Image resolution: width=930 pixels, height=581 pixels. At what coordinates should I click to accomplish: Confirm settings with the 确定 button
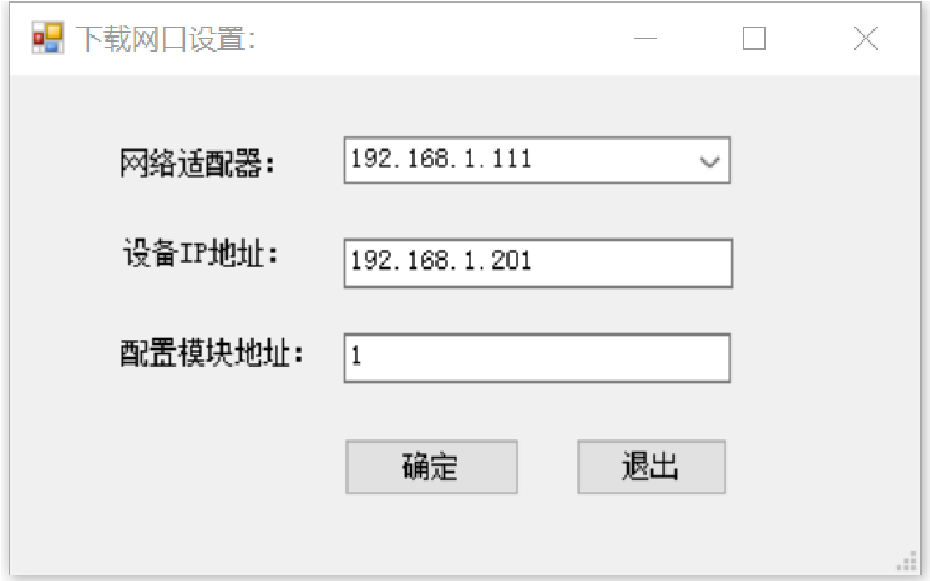(x=431, y=467)
